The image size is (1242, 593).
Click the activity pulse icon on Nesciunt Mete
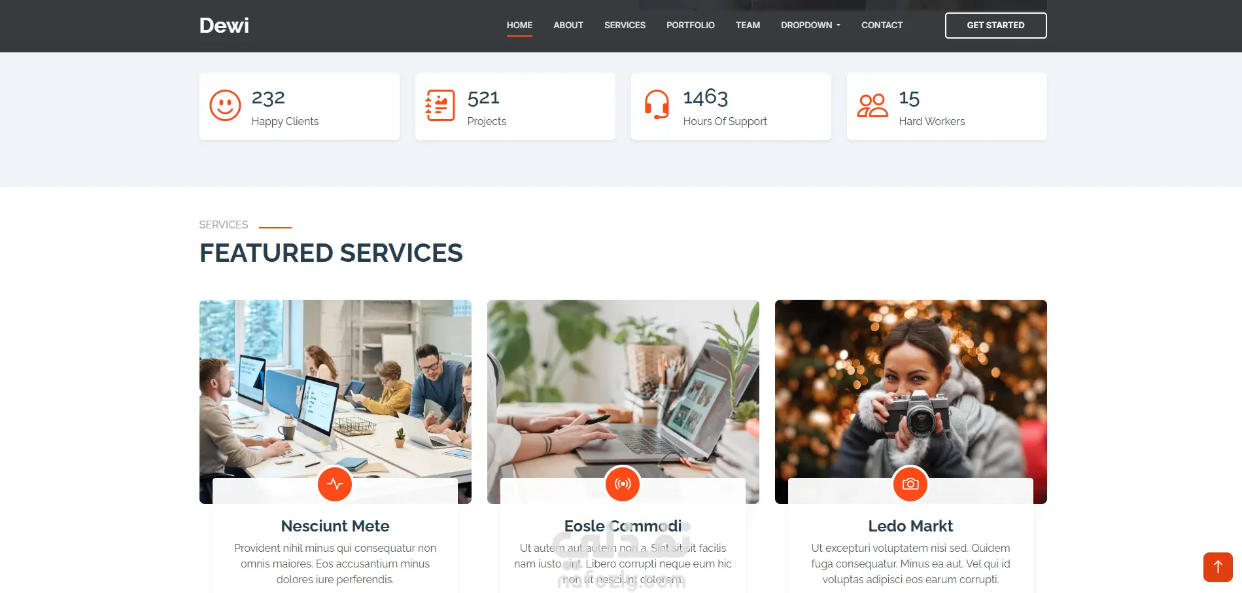335,484
